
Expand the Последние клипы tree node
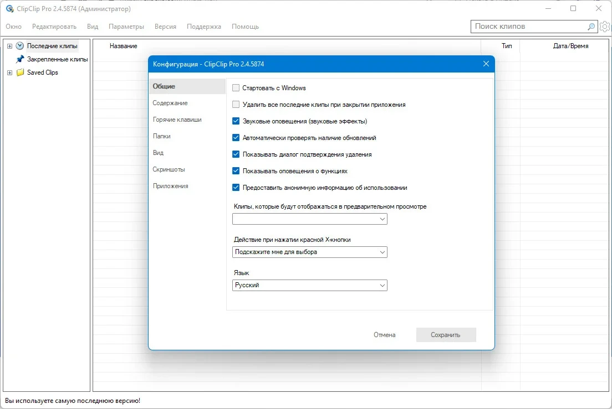10,46
